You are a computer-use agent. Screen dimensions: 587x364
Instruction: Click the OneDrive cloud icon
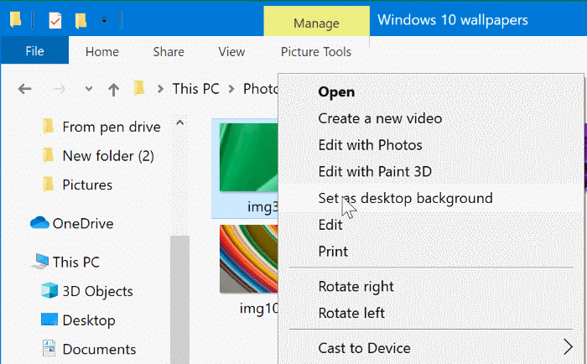click(x=39, y=222)
